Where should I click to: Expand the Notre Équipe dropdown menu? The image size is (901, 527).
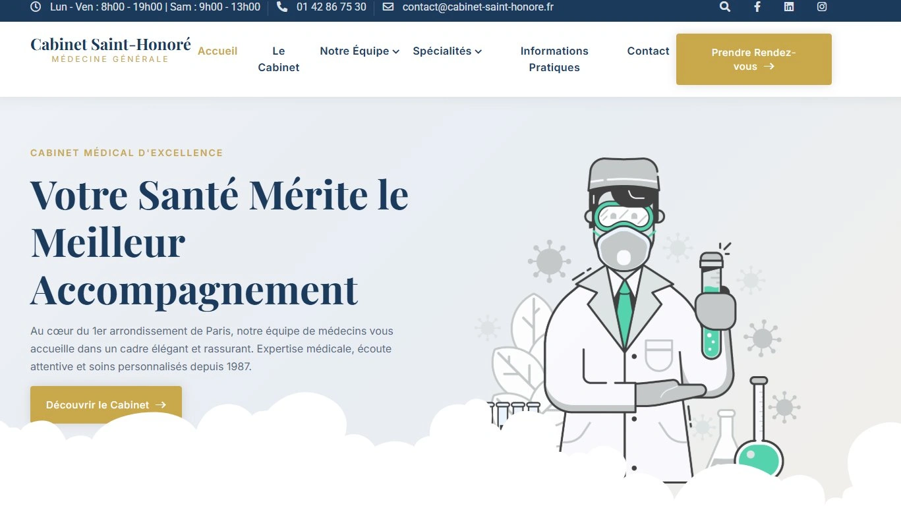(359, 51)
